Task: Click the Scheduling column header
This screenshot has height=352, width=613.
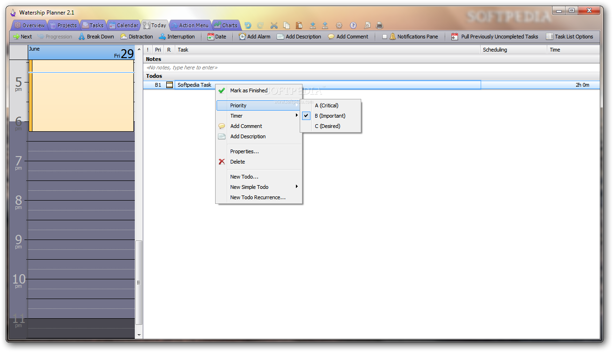Action: [514, 50]
